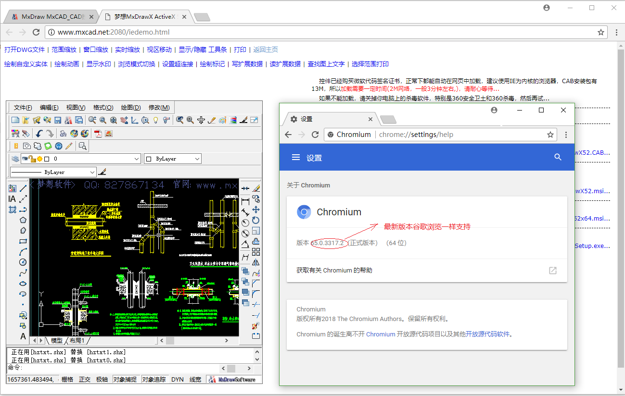The height and width of the screenshot is (396, 625).
Task: Select the Polygon drawing tool
Action: tap(23, 220)
